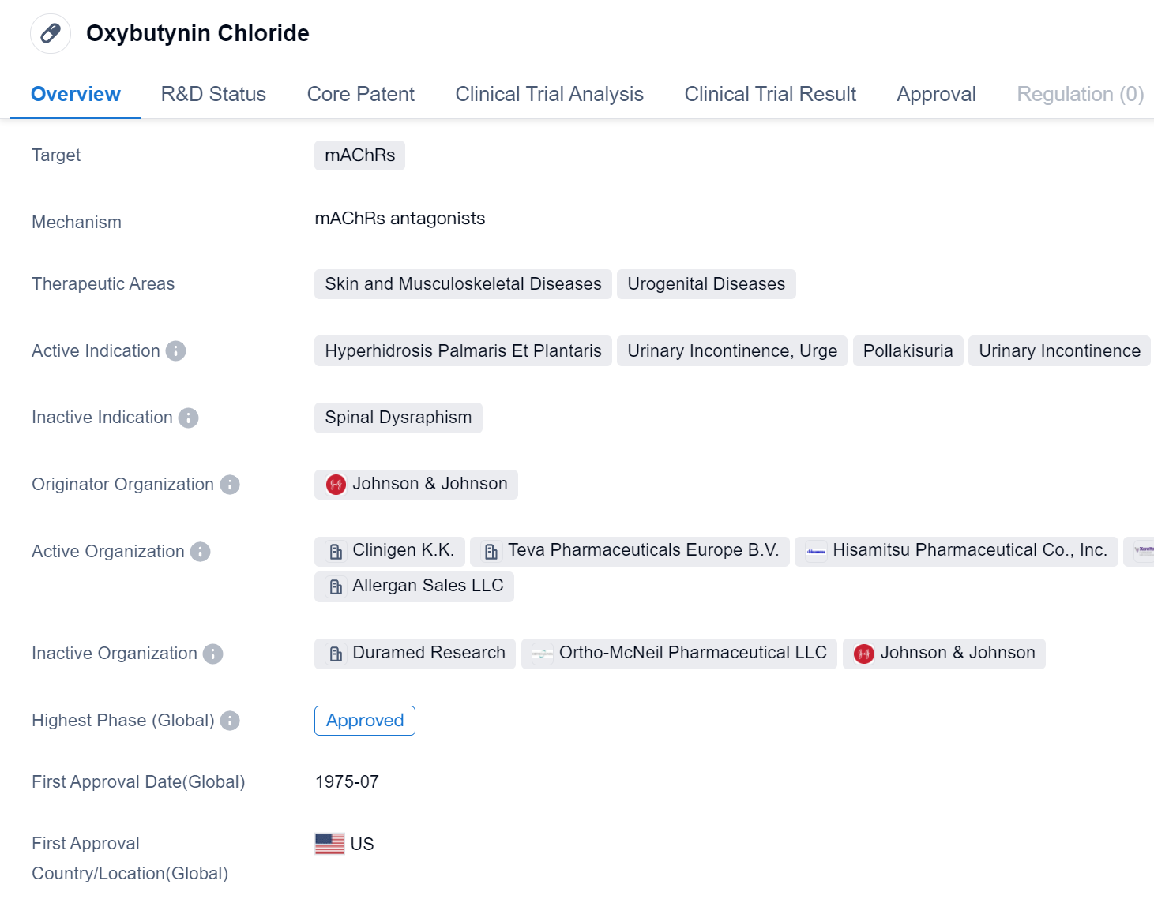1154x903 pixels.
Task: Switch to the R&D Status tab
Action: (x=213, y=94)
